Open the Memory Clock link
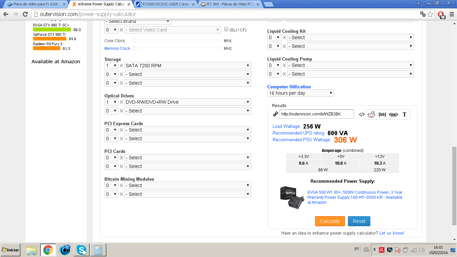Viewport: 457px width, 257px height. 117,49
